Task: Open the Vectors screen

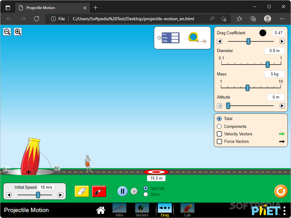Action: click(x=142, y=210)
